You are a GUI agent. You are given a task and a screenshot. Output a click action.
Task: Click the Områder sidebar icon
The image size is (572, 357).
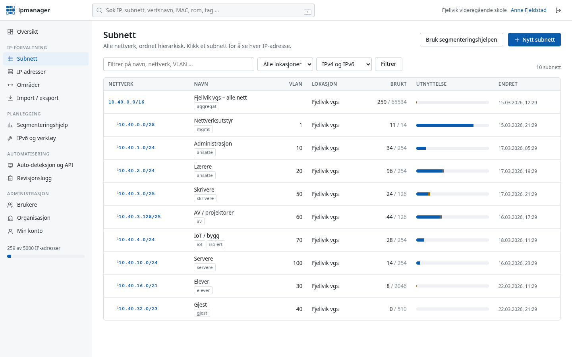[10, 85]
